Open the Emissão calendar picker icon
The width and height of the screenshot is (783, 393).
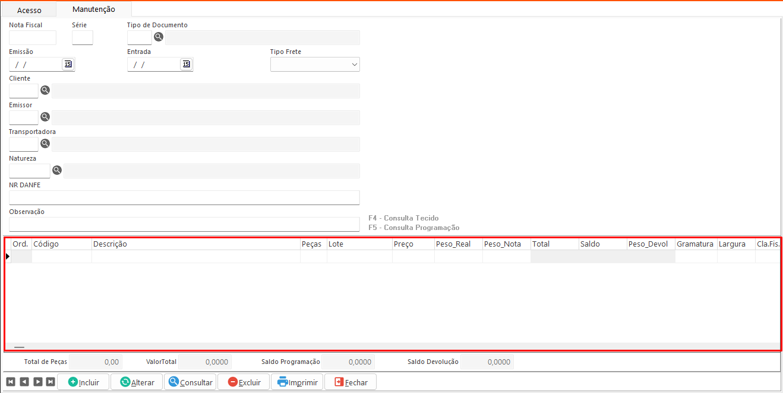pos(68,64)
